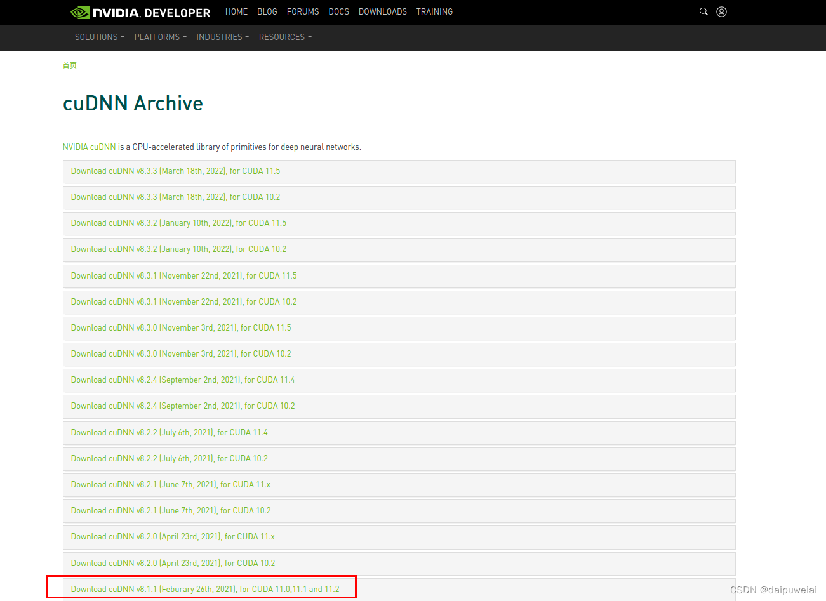Screen dimensions: 826x601
Task: Expand cuDNN v8.3.0 for CUDA 10.2
Action: pyautogui.click(x=399, y=354)
